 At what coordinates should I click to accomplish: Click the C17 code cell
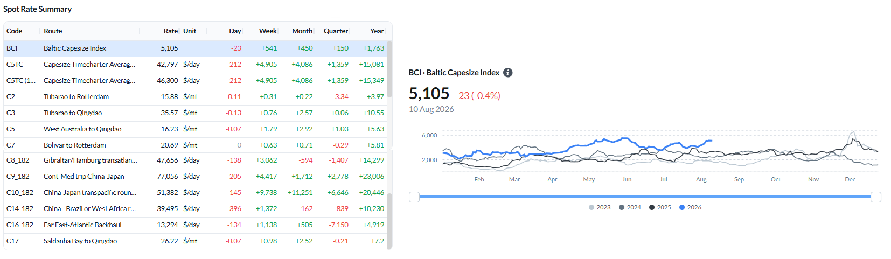[x=12, y=241]
